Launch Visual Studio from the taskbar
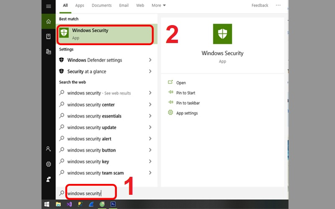335x209 pixels. tap(70, 204)
